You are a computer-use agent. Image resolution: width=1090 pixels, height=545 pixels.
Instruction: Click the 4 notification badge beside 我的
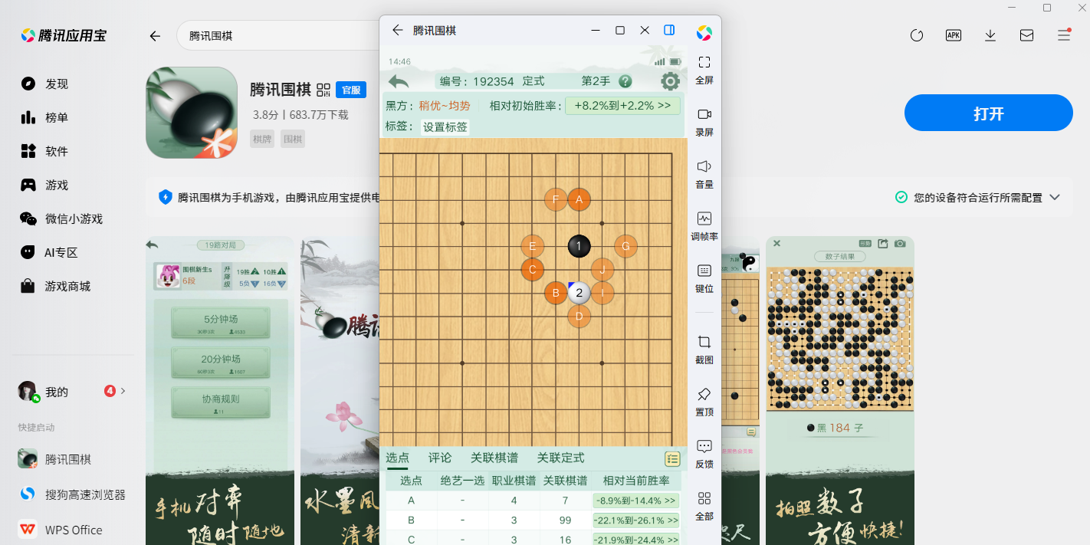pyautogui.click(x=110, y=391)
